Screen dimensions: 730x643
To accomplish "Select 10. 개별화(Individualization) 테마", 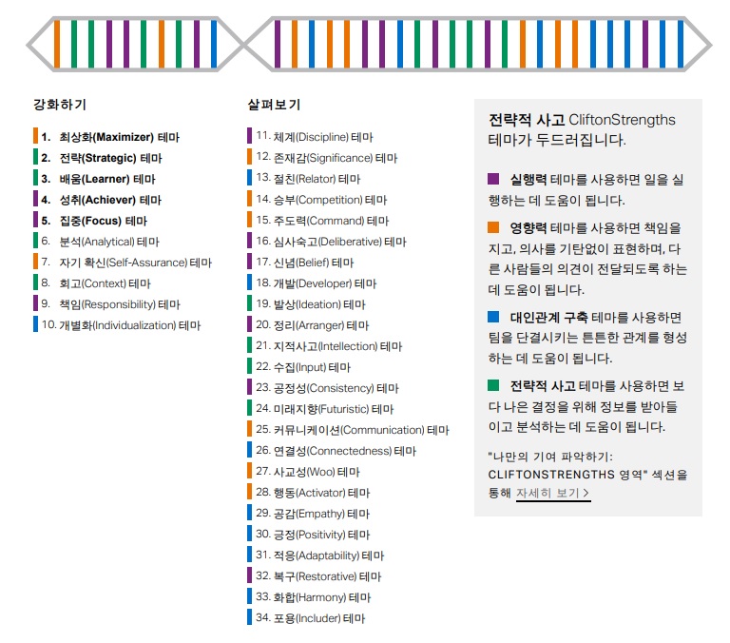I will pyautogui.click(x=117, y=325).
